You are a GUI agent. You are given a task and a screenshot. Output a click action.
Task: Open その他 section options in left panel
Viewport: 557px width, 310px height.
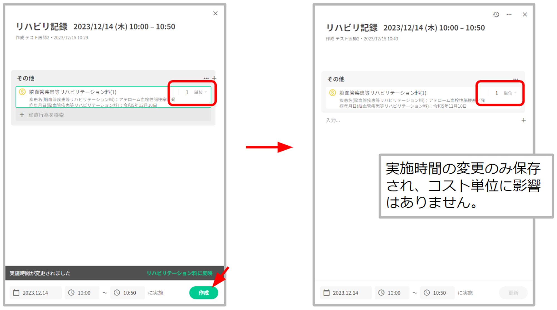(x=206, y=78)
